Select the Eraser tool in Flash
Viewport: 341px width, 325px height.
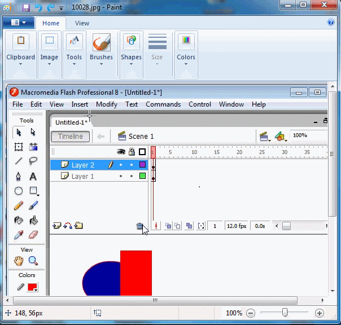click(x=33, y=234)
